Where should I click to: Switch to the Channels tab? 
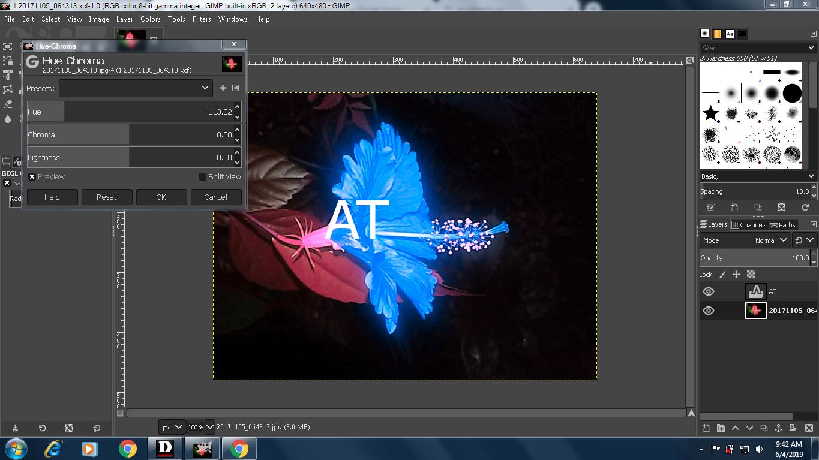748,225
